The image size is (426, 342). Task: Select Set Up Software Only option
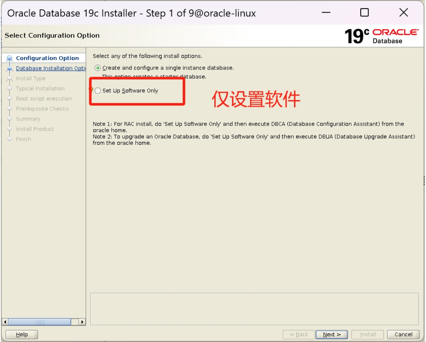97,91
